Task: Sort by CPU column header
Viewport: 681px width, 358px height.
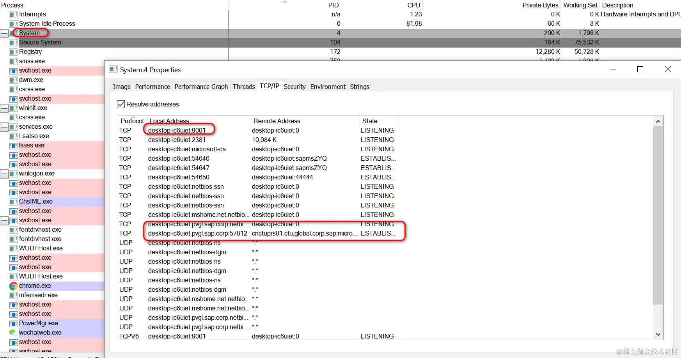Action: pos(382,5)
